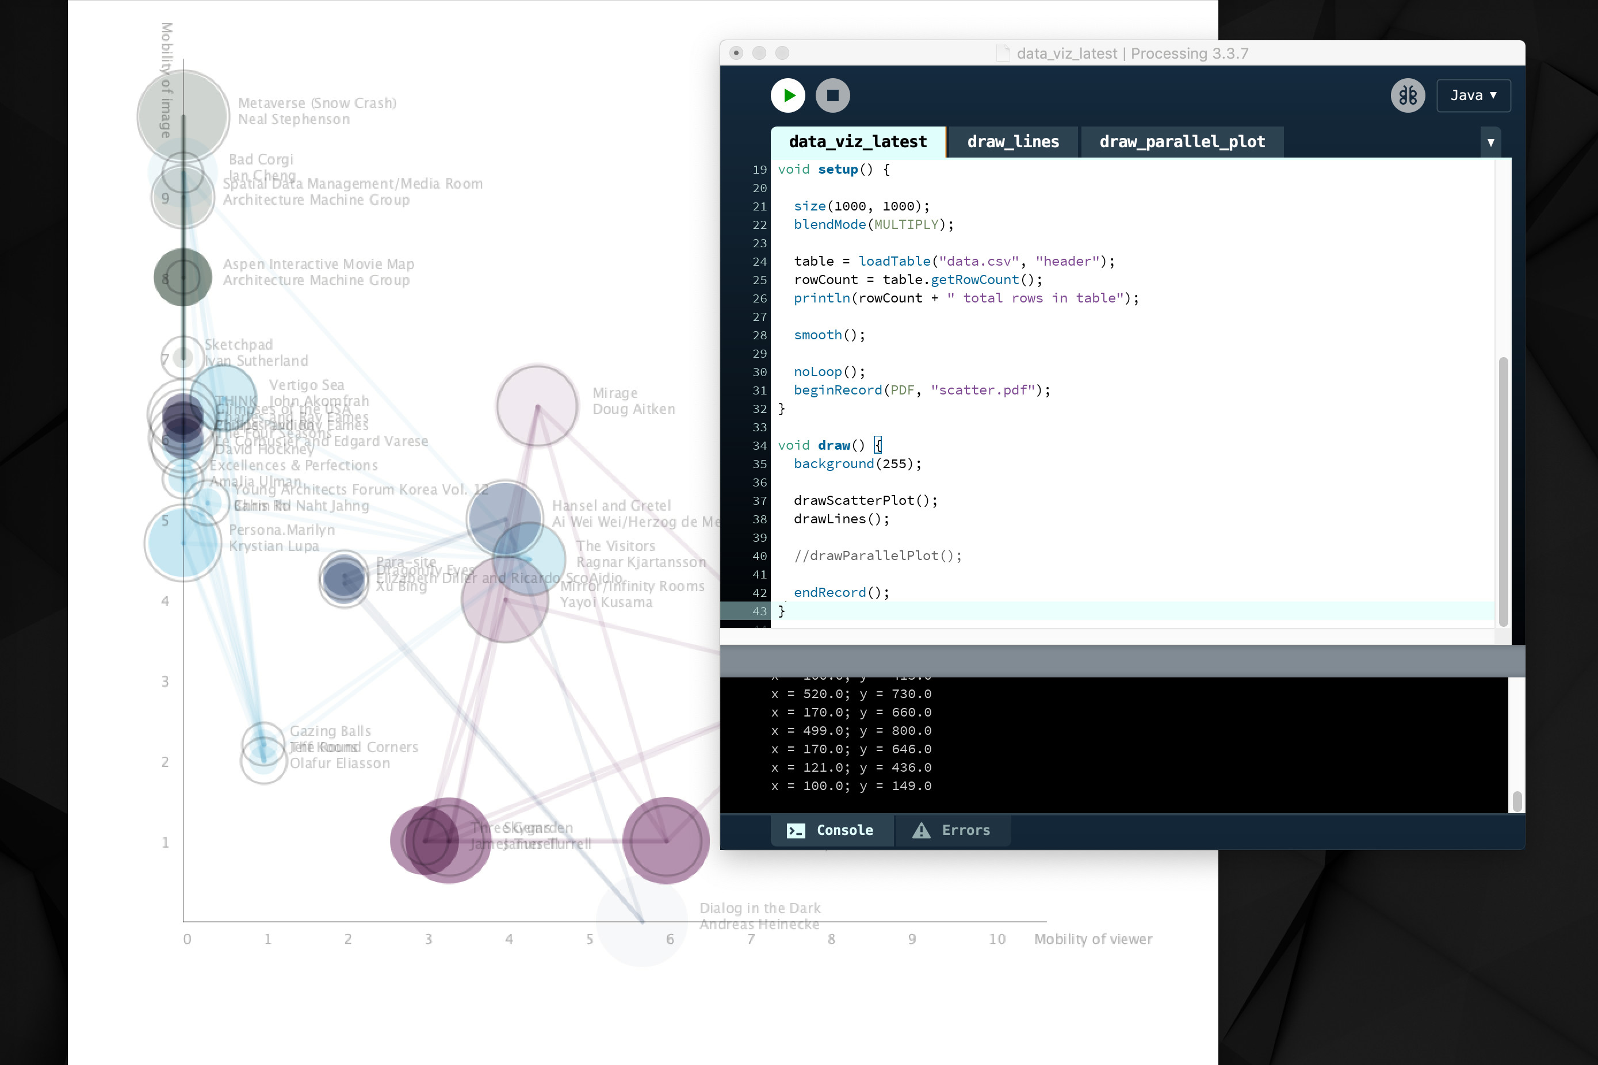Click the Mobility of viewer axis label
Screen dimensions: 1598x1065
pyautogui.click(x=1092, y=938)
